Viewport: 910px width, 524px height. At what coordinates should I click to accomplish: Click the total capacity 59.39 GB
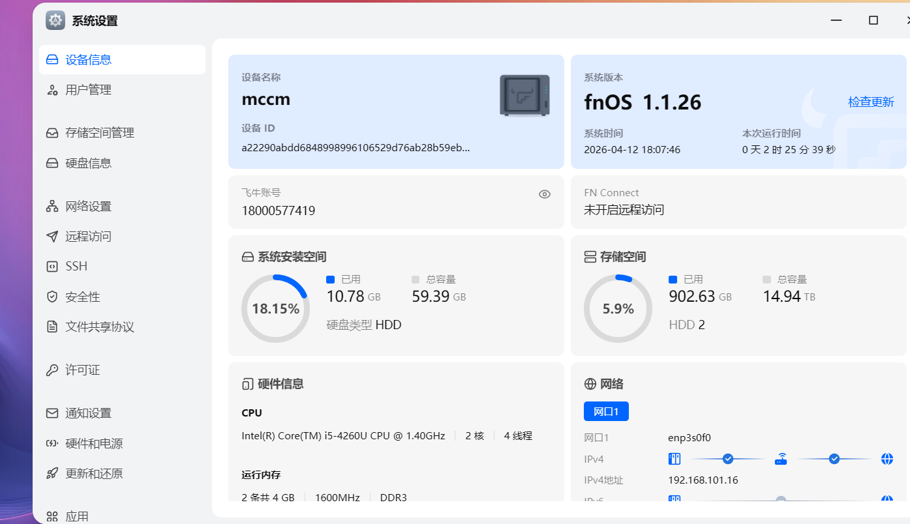tap(439, 297)
